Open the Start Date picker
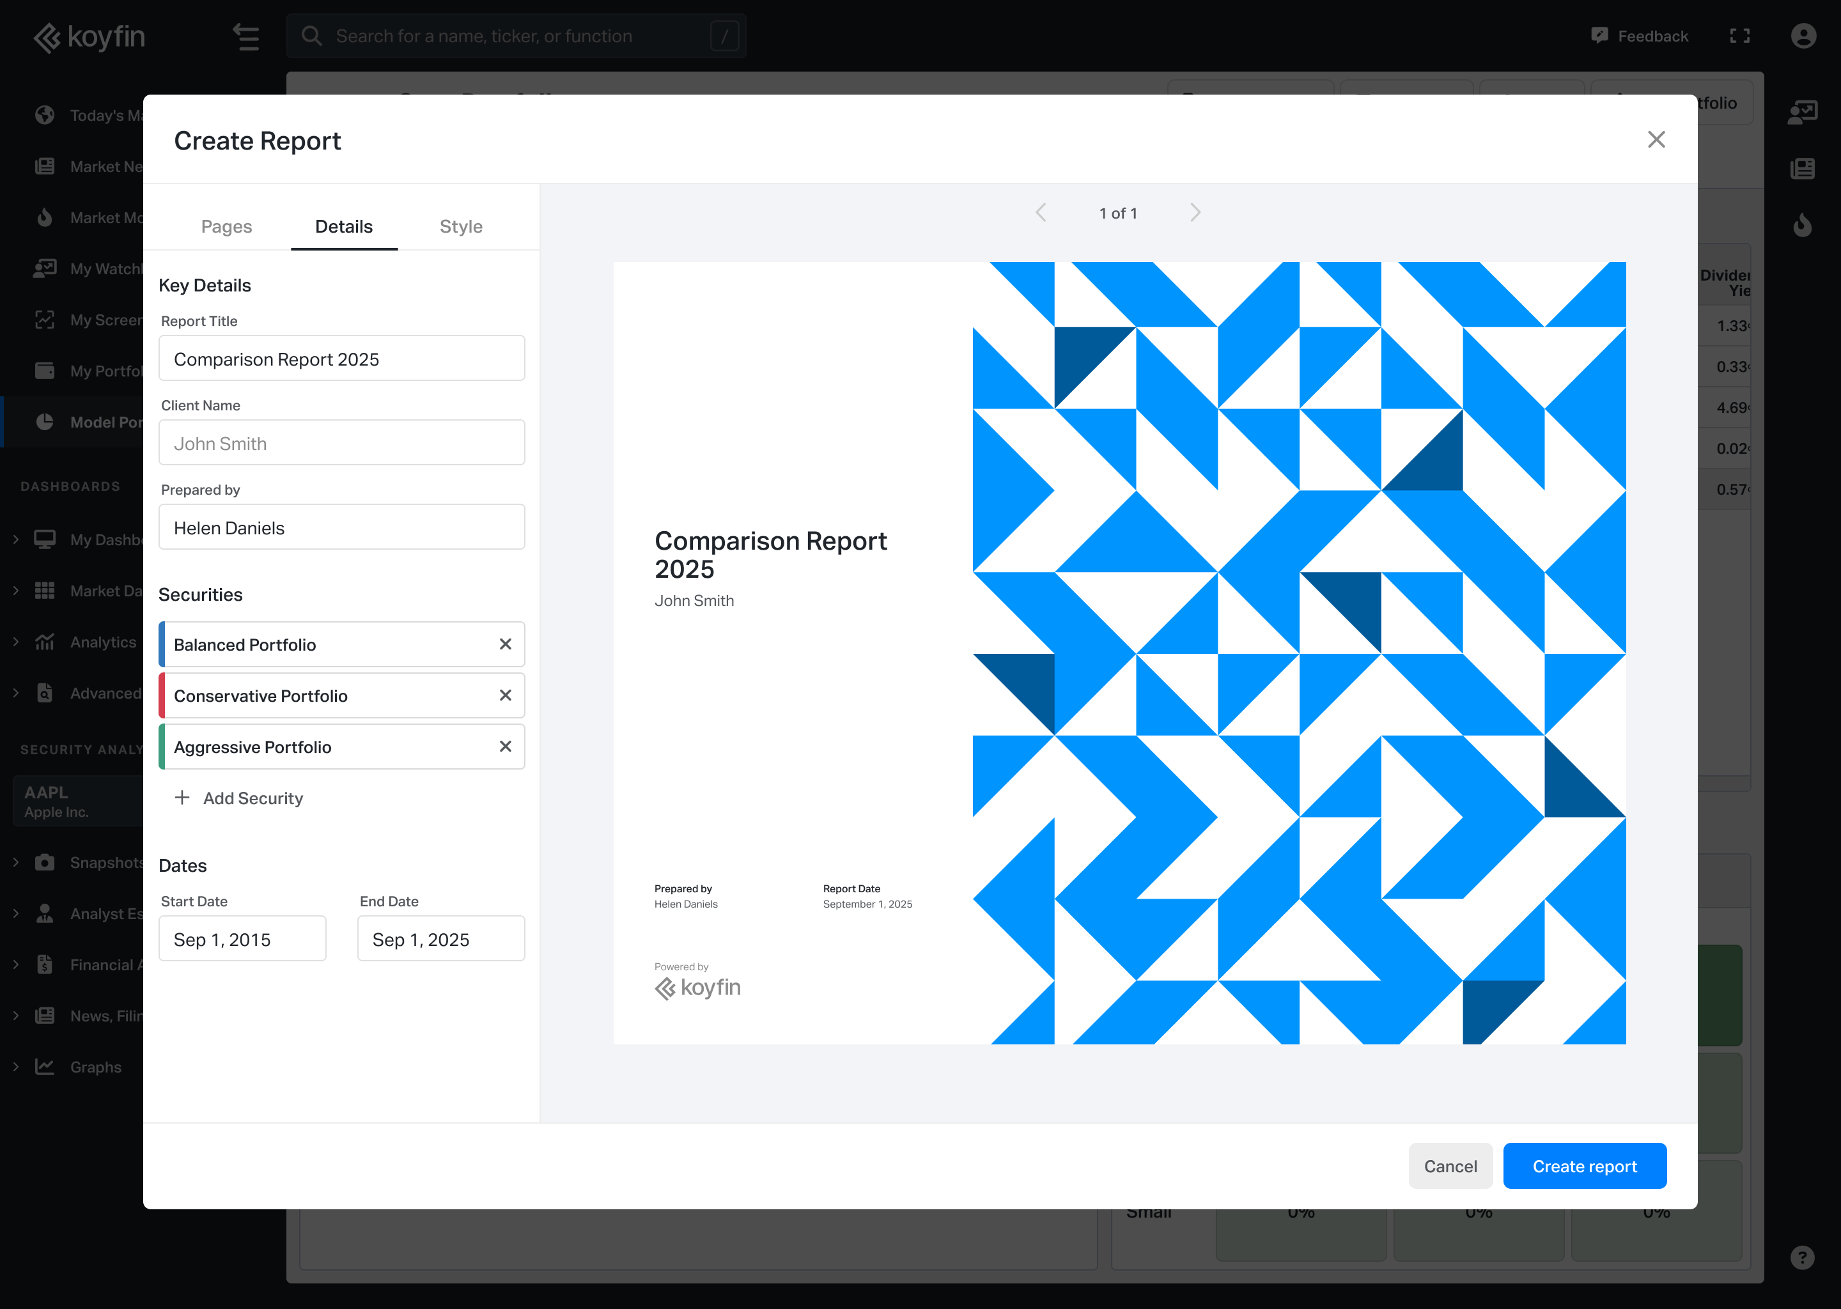The image size is (1841, 1309). (x=242, y=939)
